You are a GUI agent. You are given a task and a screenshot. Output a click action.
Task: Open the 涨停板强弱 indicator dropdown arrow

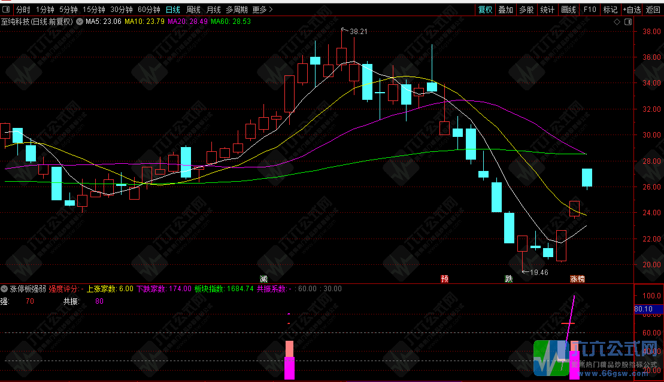(x=4, y=289)
